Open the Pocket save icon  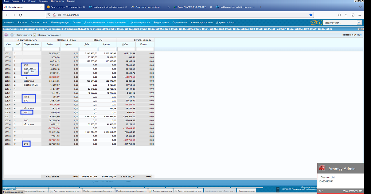[339, 15]
